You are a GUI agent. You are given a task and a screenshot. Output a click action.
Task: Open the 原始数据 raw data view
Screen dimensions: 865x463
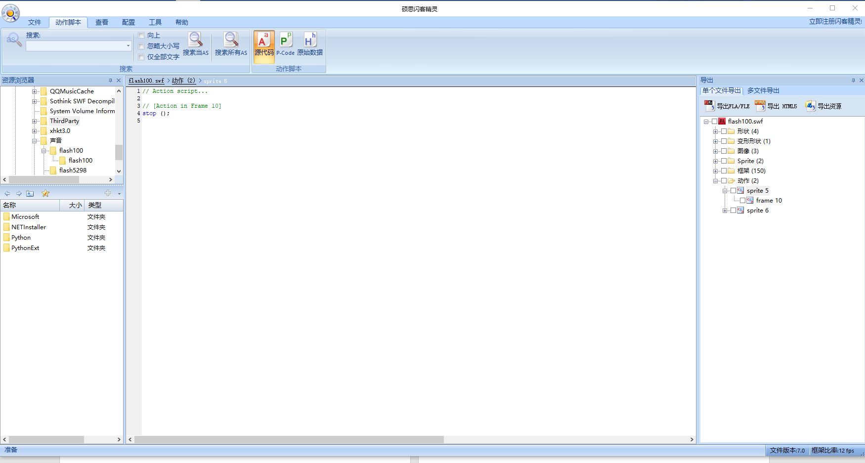309,41
